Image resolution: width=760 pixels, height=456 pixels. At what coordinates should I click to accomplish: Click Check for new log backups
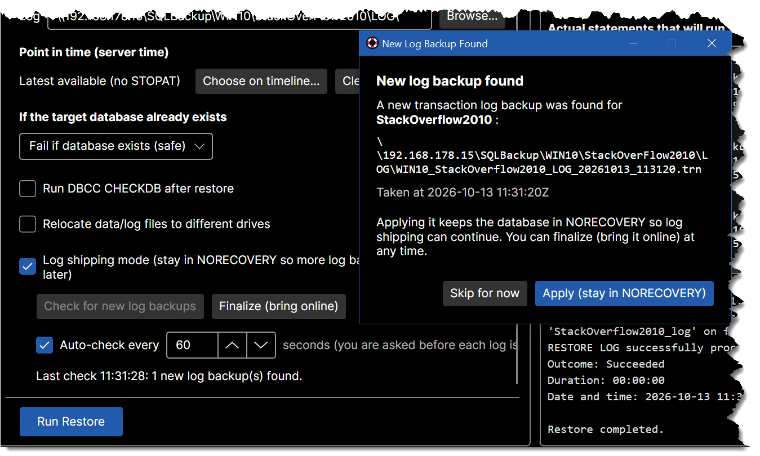pyautogui.click(x=120, y=306)
